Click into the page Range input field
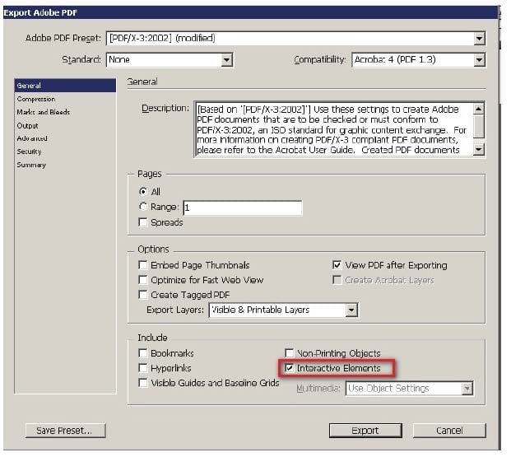Image resolution: width=511 pixels, height=457 pixels. click(242, 208)
